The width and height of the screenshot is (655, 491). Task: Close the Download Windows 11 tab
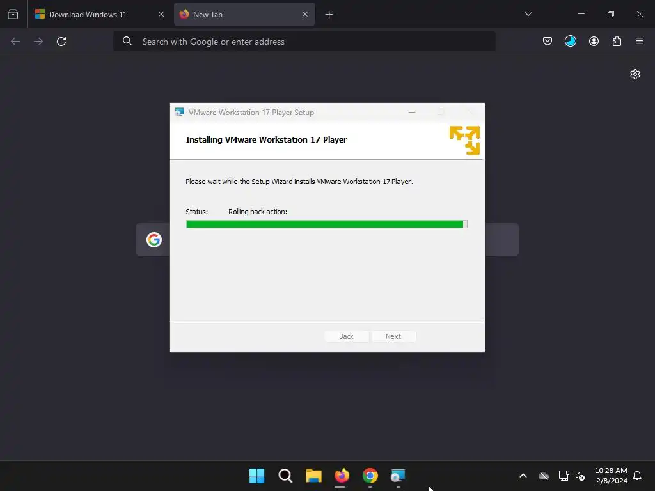[161, 14]
